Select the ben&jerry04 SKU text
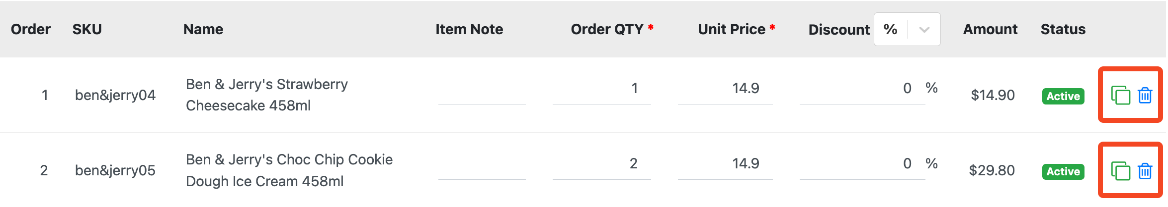Image resolution: width=1168 pixels, height=207 pixels. click(115, 95)
